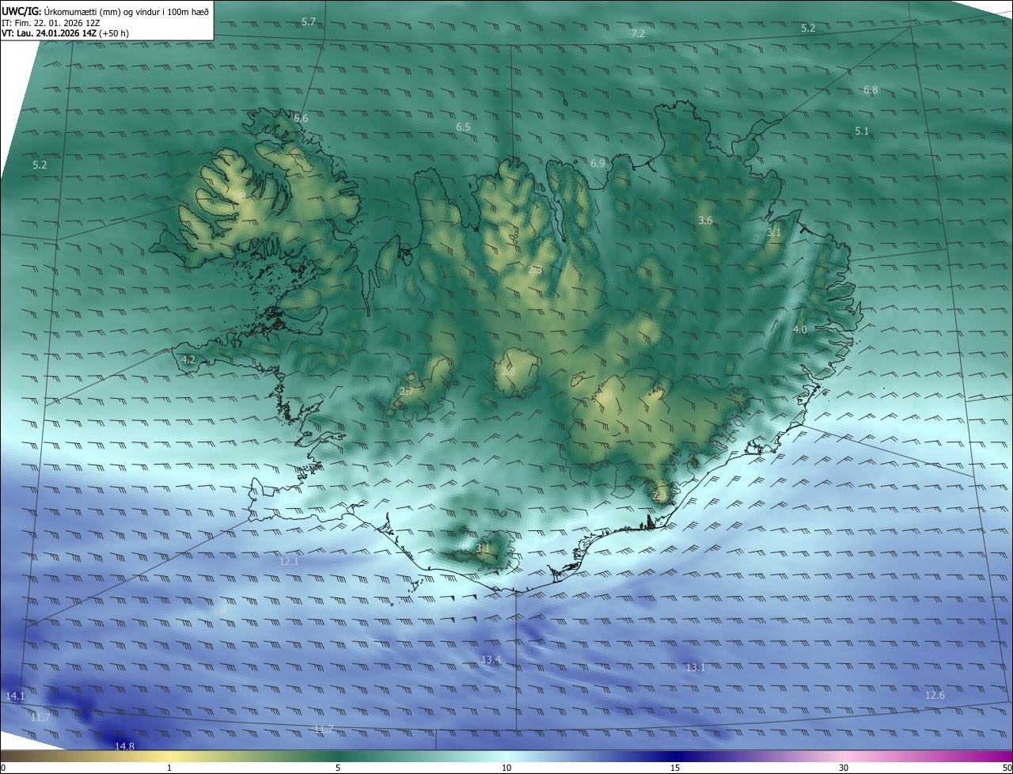Select the 3.6 value label

tap(705, 221)
